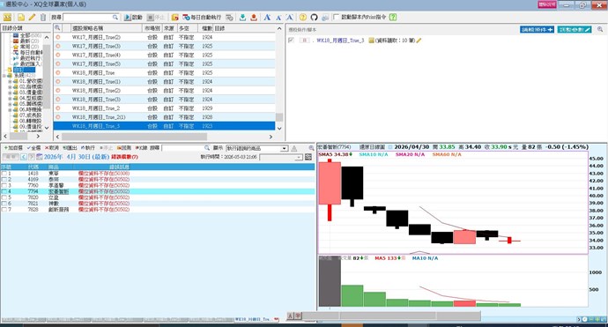Toggle checkbox next to WK18_月週日_True_3 script

pyautogui.click(x=291, y=41)
